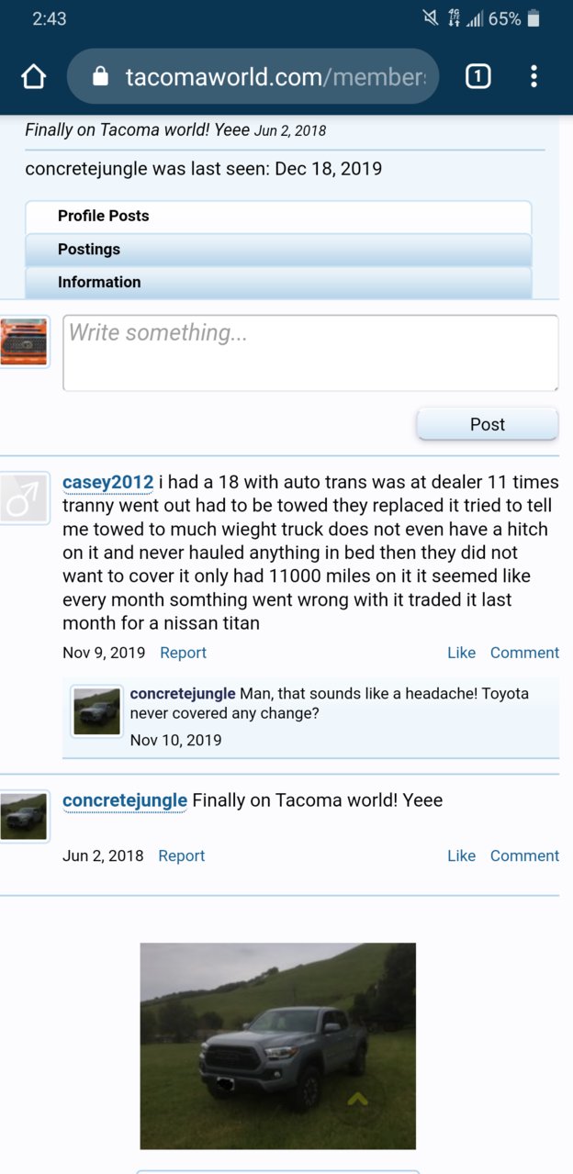573x1174 pixels.
Task: Tap concretejungle's avatar on the Yeee post
Action: click(x=24, y=817)
